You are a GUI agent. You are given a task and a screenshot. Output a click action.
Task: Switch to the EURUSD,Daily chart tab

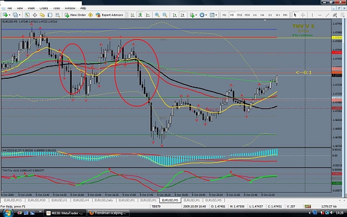pos(104,200)
